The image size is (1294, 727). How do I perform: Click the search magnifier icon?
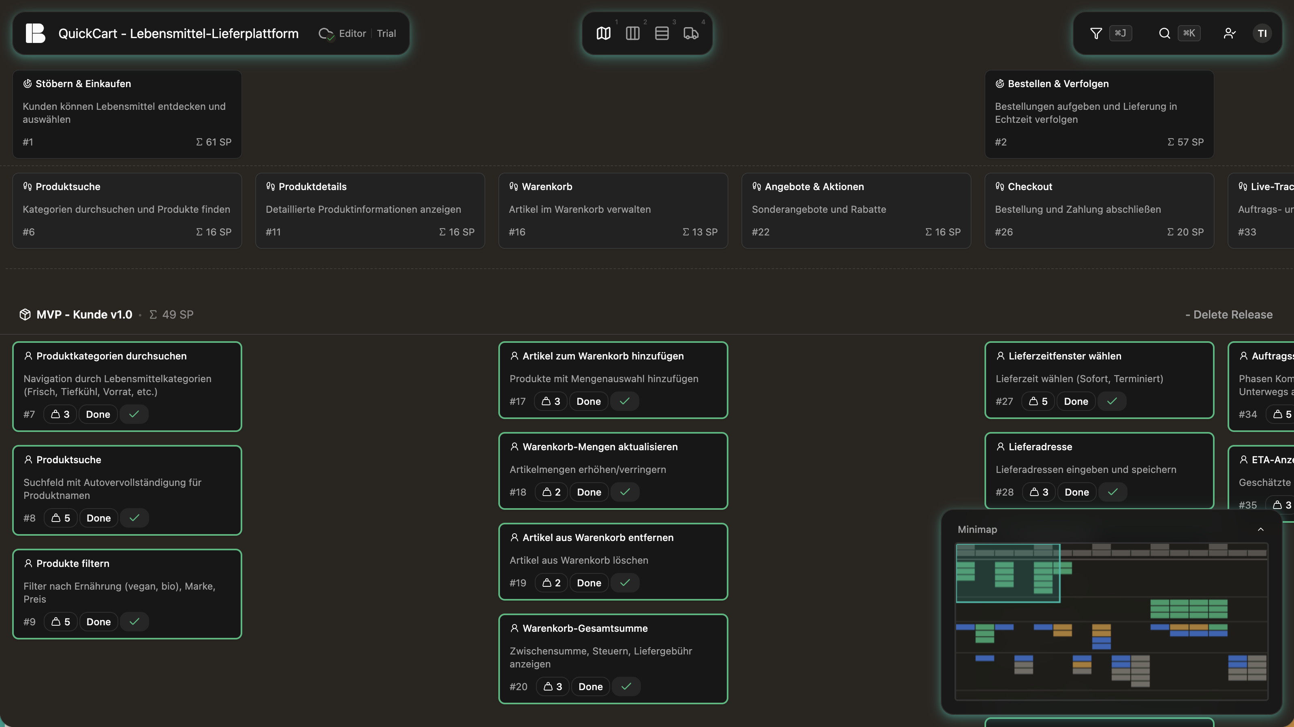tap(1164, 33)
